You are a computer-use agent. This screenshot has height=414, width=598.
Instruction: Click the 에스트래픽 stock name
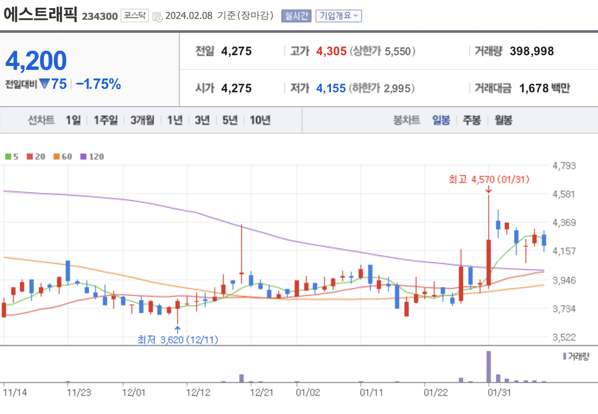click(x=40, y=14)
